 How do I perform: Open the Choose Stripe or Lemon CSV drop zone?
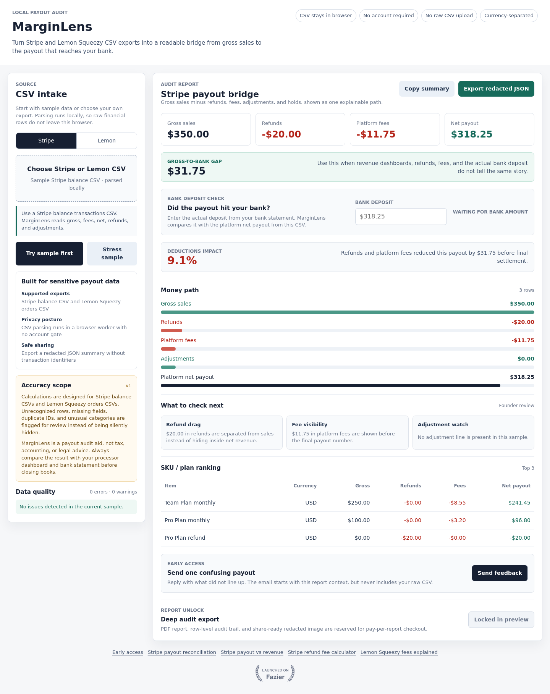[x=76, y=178]
